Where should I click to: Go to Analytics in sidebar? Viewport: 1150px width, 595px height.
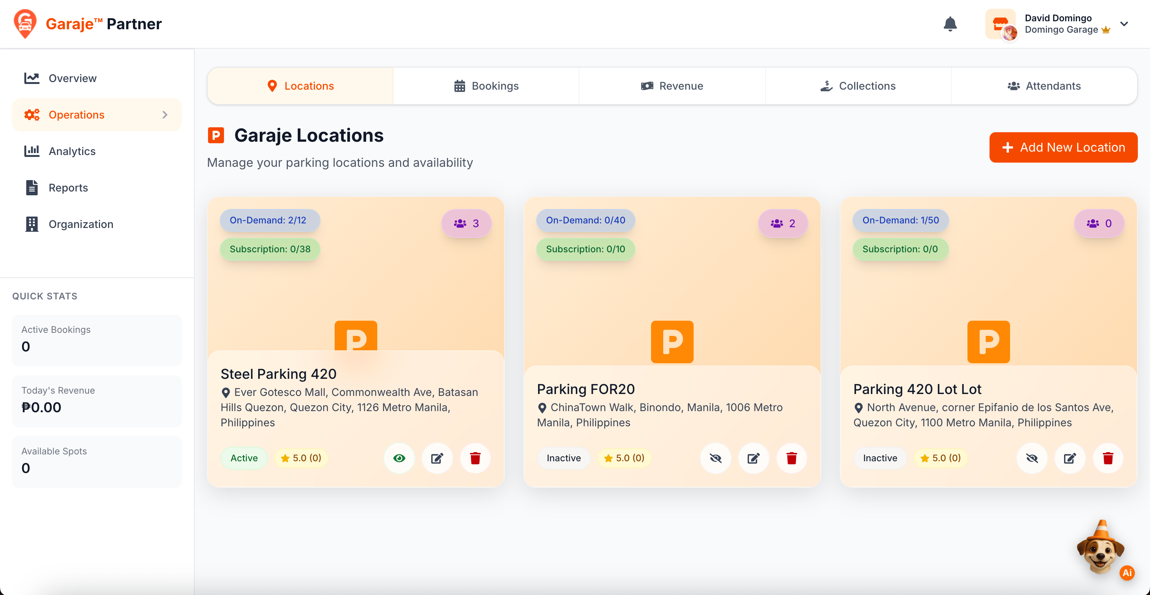click(x=72, y=151)
